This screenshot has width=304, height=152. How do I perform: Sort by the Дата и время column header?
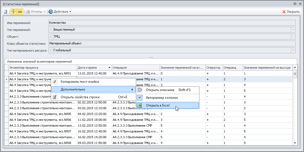(94, 68)
